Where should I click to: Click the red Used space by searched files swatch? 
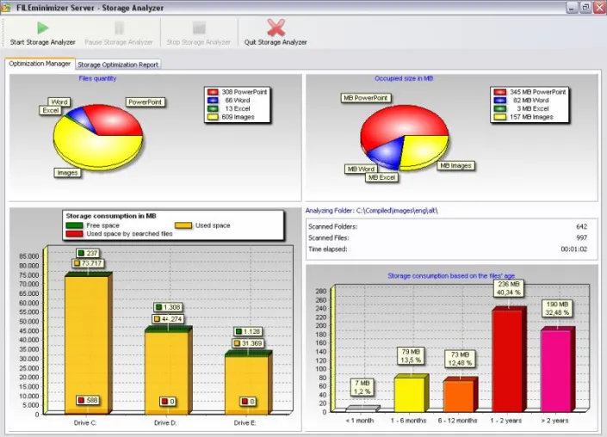click(74, 234)
